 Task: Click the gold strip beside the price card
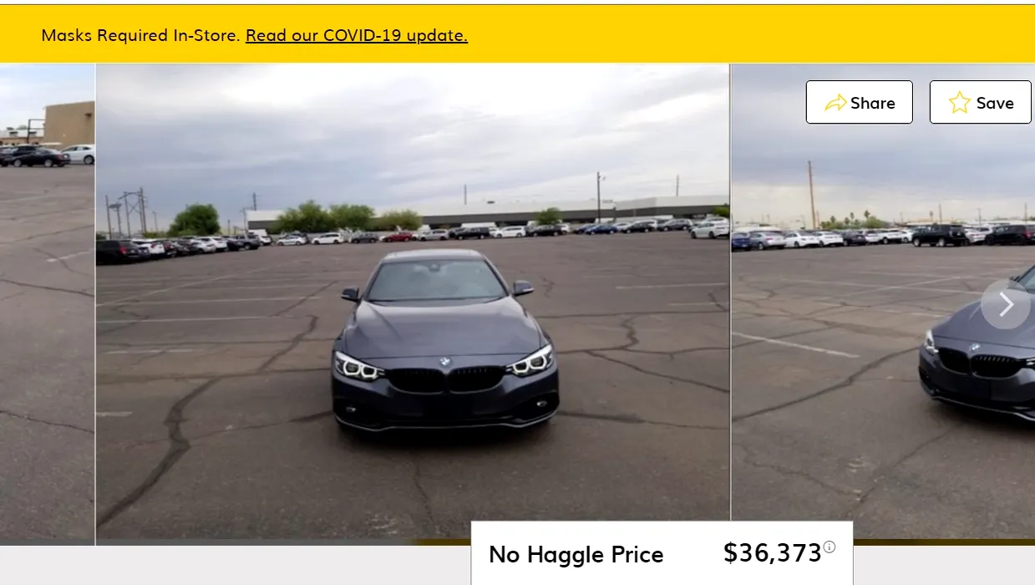[x=944, y=542]
